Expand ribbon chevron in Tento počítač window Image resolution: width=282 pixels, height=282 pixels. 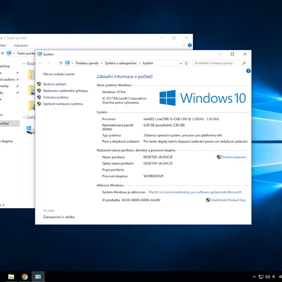pyautogui.click(x=184, y=45)
